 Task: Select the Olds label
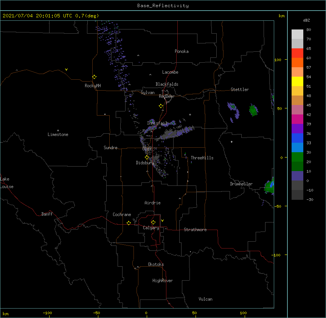pyautogui.click(x=147, y=149)
